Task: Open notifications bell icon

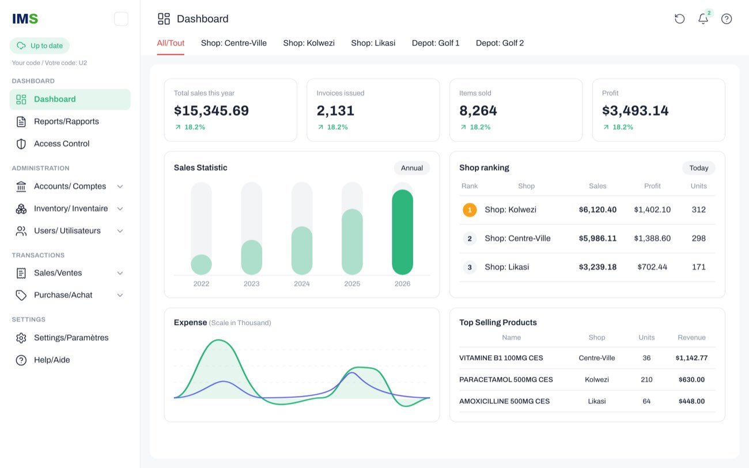Action: [703, 18]
